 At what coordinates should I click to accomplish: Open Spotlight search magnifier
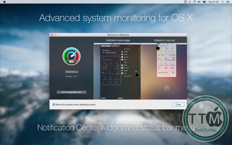pyautogui.click(x=222, y=2)
